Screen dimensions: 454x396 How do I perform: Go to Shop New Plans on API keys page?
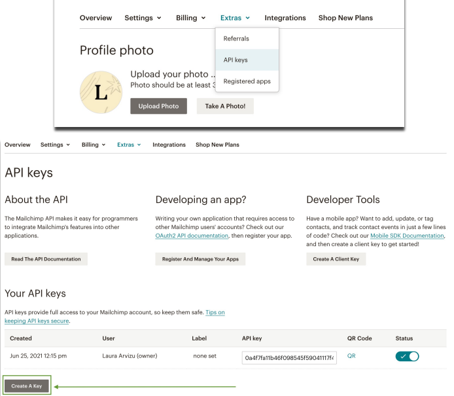[x=217, y=145]
